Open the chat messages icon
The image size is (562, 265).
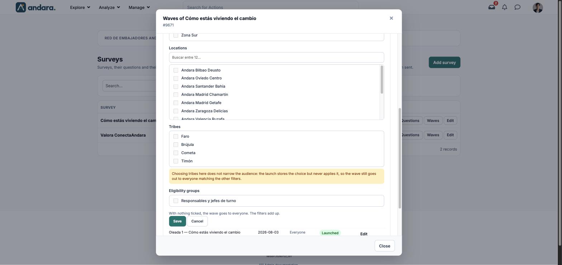[x=518, y=7]
